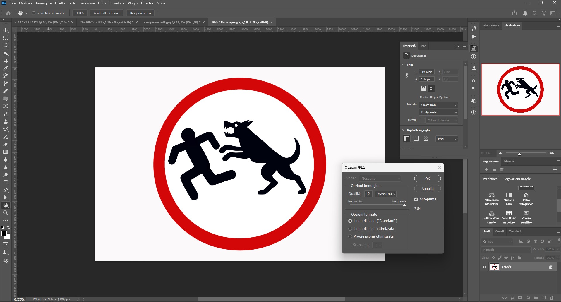Screen dimensions: 561x302
Task: Click the Bianco e nero adjustment icon
Action: coord(509,195)
